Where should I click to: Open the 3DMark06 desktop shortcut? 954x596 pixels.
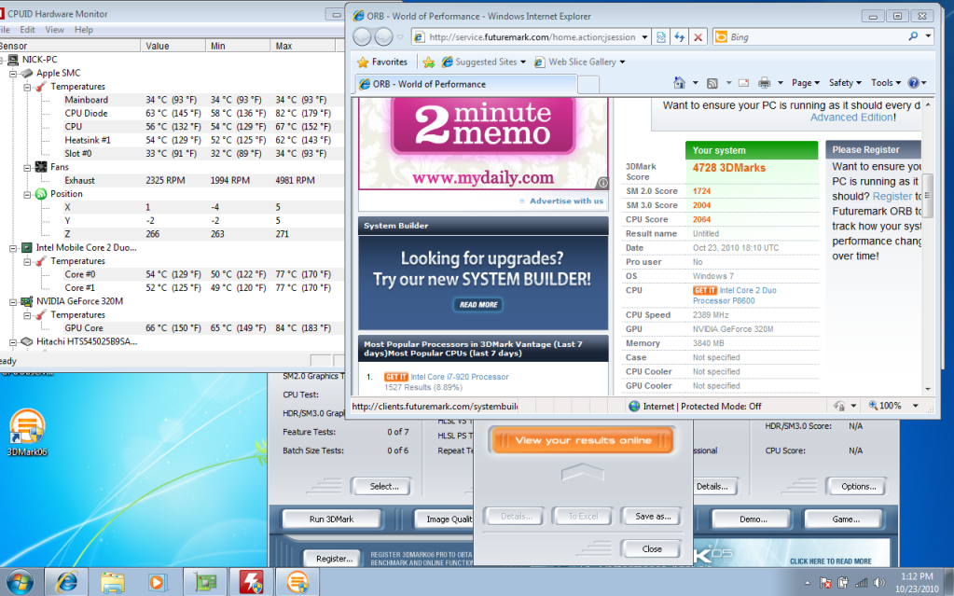click(x=27, y=433)
